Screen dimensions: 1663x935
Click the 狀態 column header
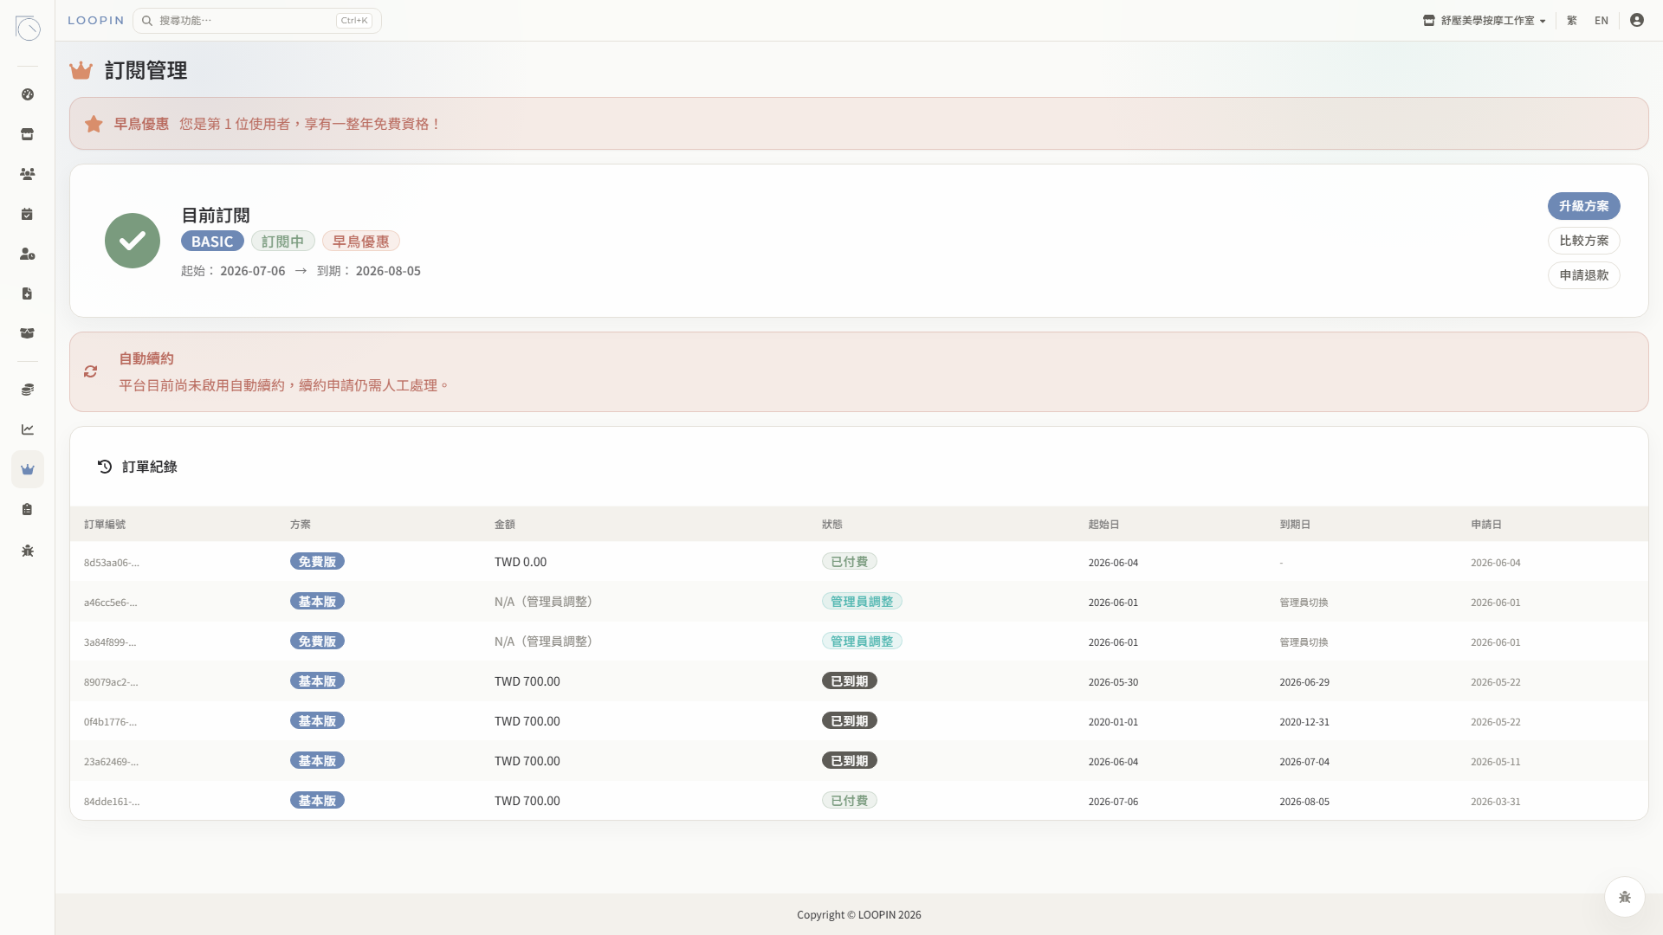pyautogui.click(x=831, y=525)
